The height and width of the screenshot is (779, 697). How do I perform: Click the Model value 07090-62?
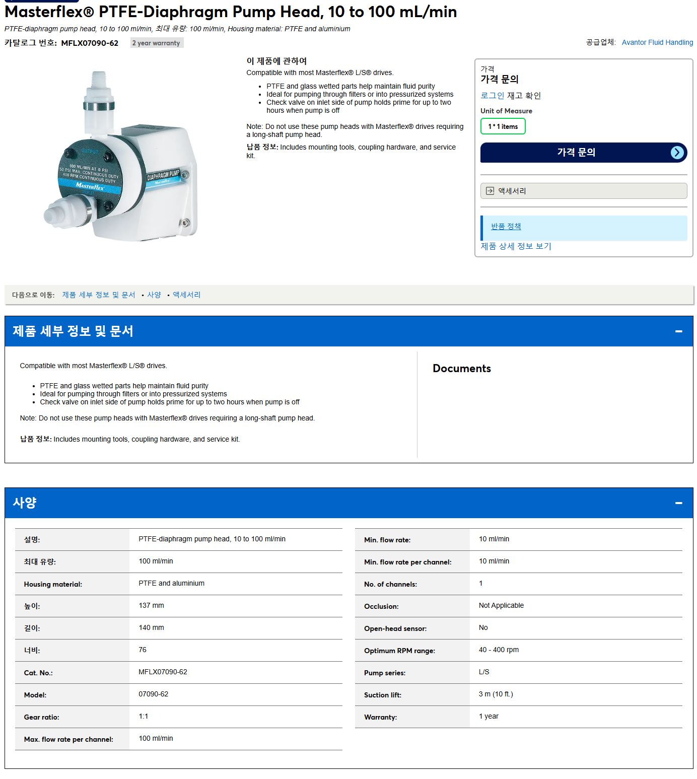[x=154, y=694]
